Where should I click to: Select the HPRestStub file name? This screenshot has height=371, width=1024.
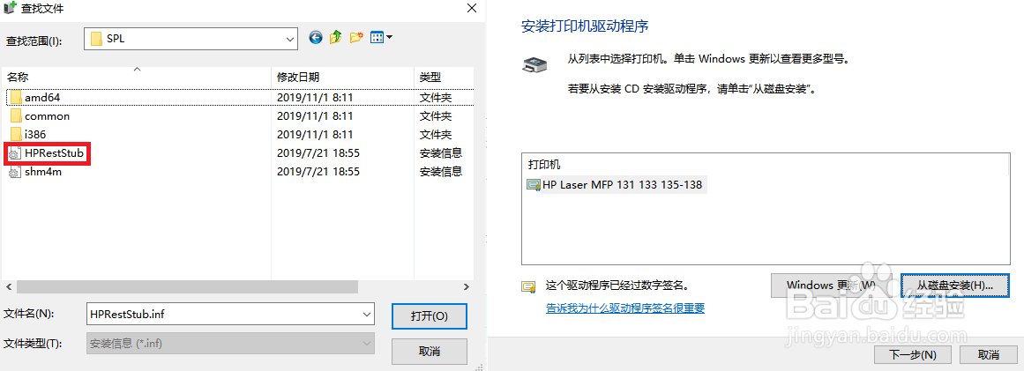point(54,154)
